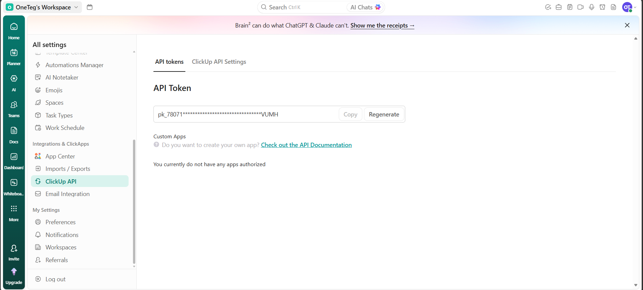Open the notepad icon in top bar

(x=570, y=7)
